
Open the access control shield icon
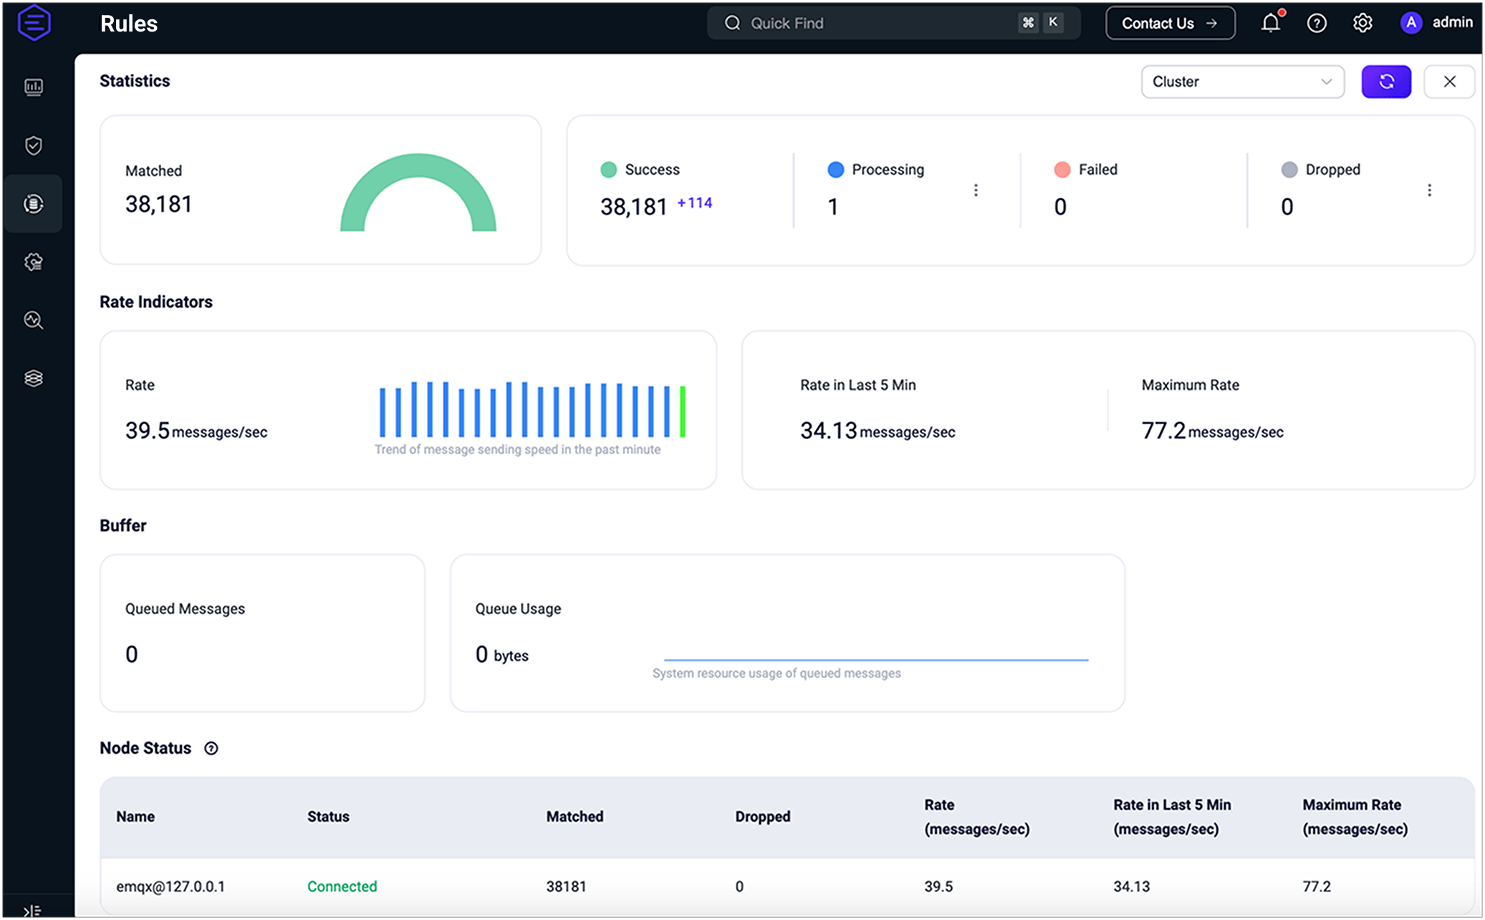[x=33, y=145]
